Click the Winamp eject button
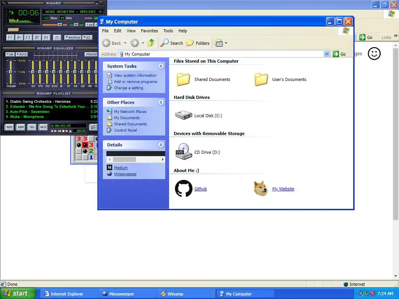Screen dimensions: 399x299 tap(57, 38)
